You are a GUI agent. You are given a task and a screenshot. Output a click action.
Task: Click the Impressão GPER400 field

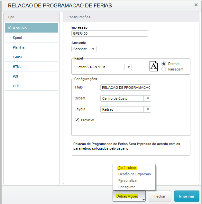(109, 33)
